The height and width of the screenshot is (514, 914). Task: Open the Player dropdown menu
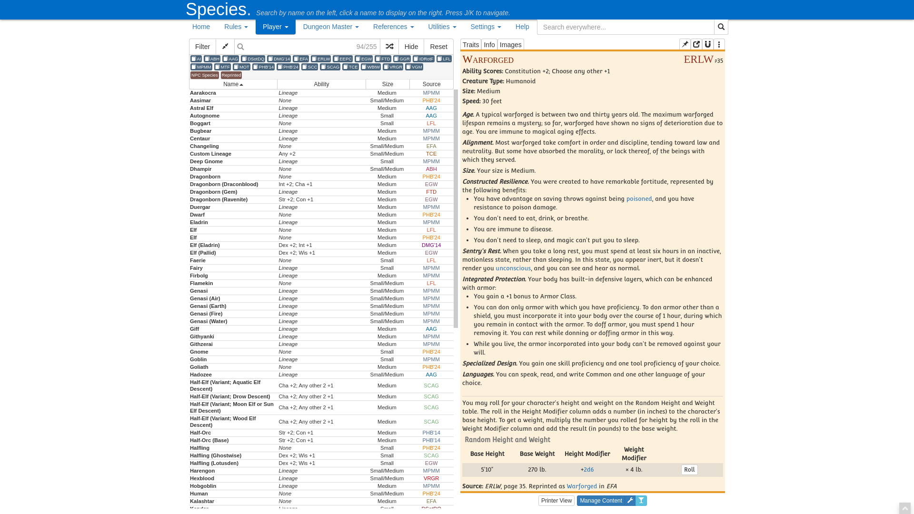[276, 27]
